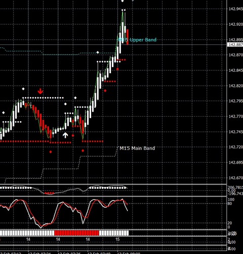Viewport: 243px width, 254px height.
Task: Click the stochastic 20 level label
Action: pyautogui.click(x=230, y=223)
